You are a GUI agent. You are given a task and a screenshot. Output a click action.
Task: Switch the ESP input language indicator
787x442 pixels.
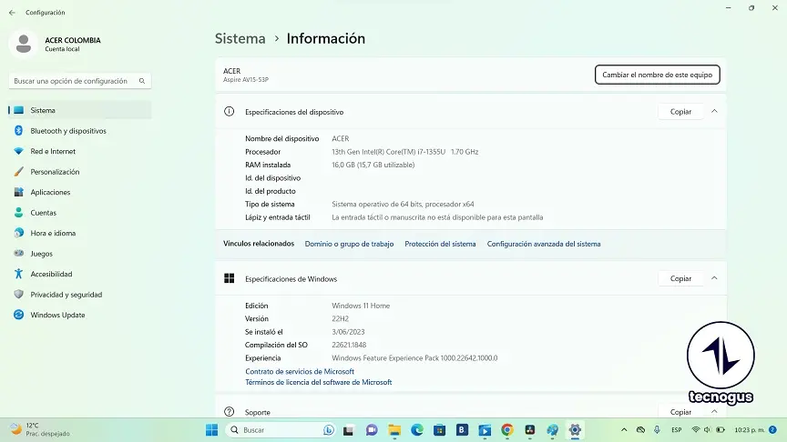677,430
